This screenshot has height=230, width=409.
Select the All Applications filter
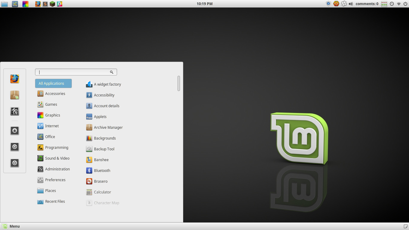tap(53, 83)
